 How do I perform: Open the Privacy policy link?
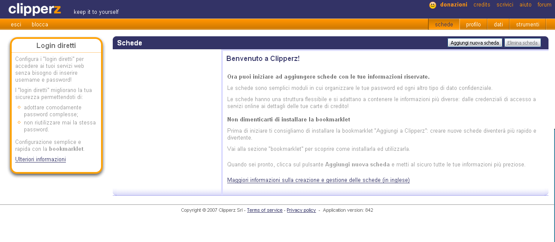pos(301,210)
